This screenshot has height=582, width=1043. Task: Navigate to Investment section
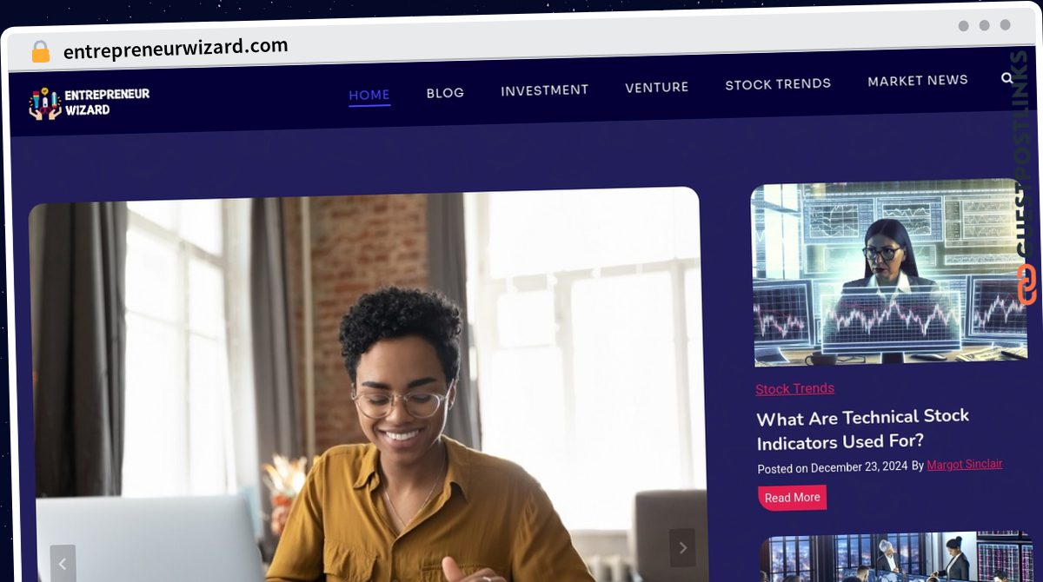(x=544, y=89)
